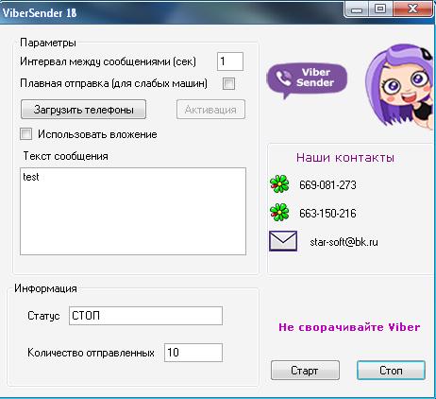Click the 'Интервал между сообщениями (сек)' label

(x=108, y=61)
